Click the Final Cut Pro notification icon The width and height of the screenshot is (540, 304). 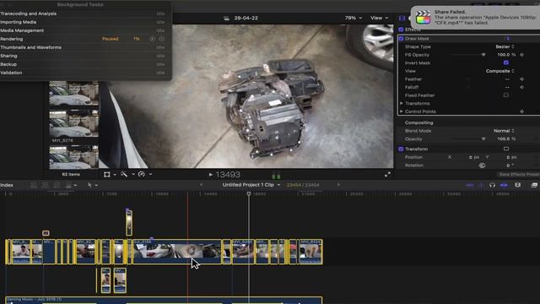pyautogui.click(x=424, y=17)
